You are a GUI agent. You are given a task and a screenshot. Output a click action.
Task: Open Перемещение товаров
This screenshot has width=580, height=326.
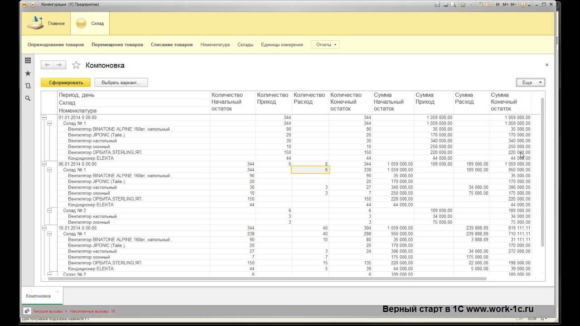coord(117,45)
